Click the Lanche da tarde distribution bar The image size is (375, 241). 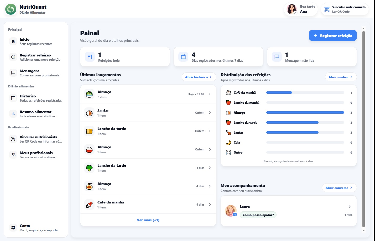305,123
